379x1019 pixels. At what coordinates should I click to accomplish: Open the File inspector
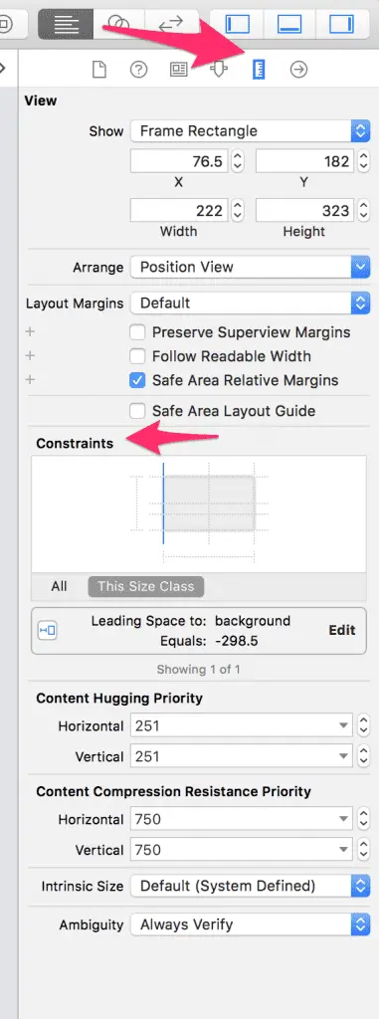coord(98,70)
